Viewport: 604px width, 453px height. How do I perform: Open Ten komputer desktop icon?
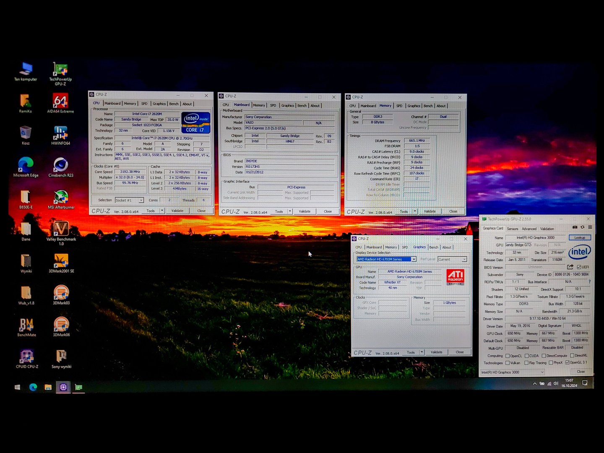pyautogui.click(x=26, y=71)
